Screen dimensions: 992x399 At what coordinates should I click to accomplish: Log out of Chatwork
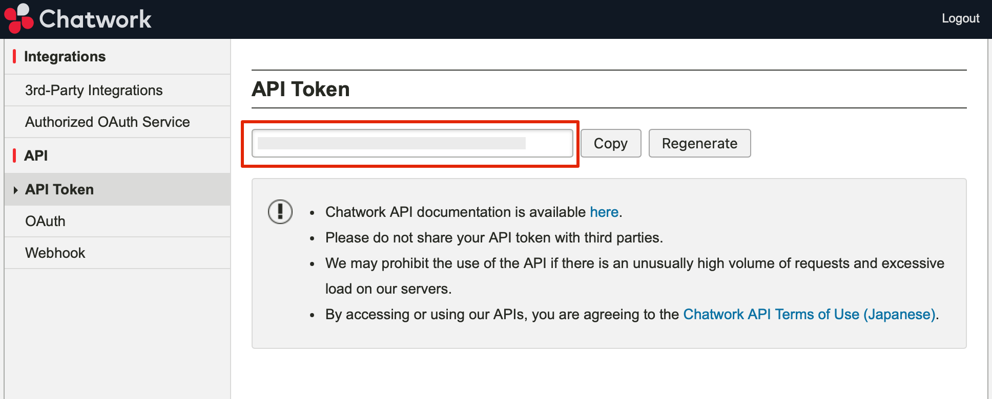(x=960, y=18)
